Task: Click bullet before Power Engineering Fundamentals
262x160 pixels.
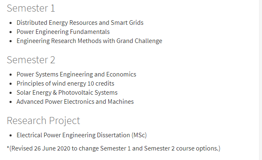Action: pyautogui.click(x=11, y=32)
